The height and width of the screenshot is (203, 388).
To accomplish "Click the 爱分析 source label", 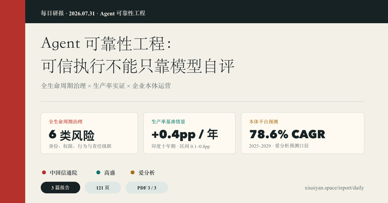I will pos(146,173).
